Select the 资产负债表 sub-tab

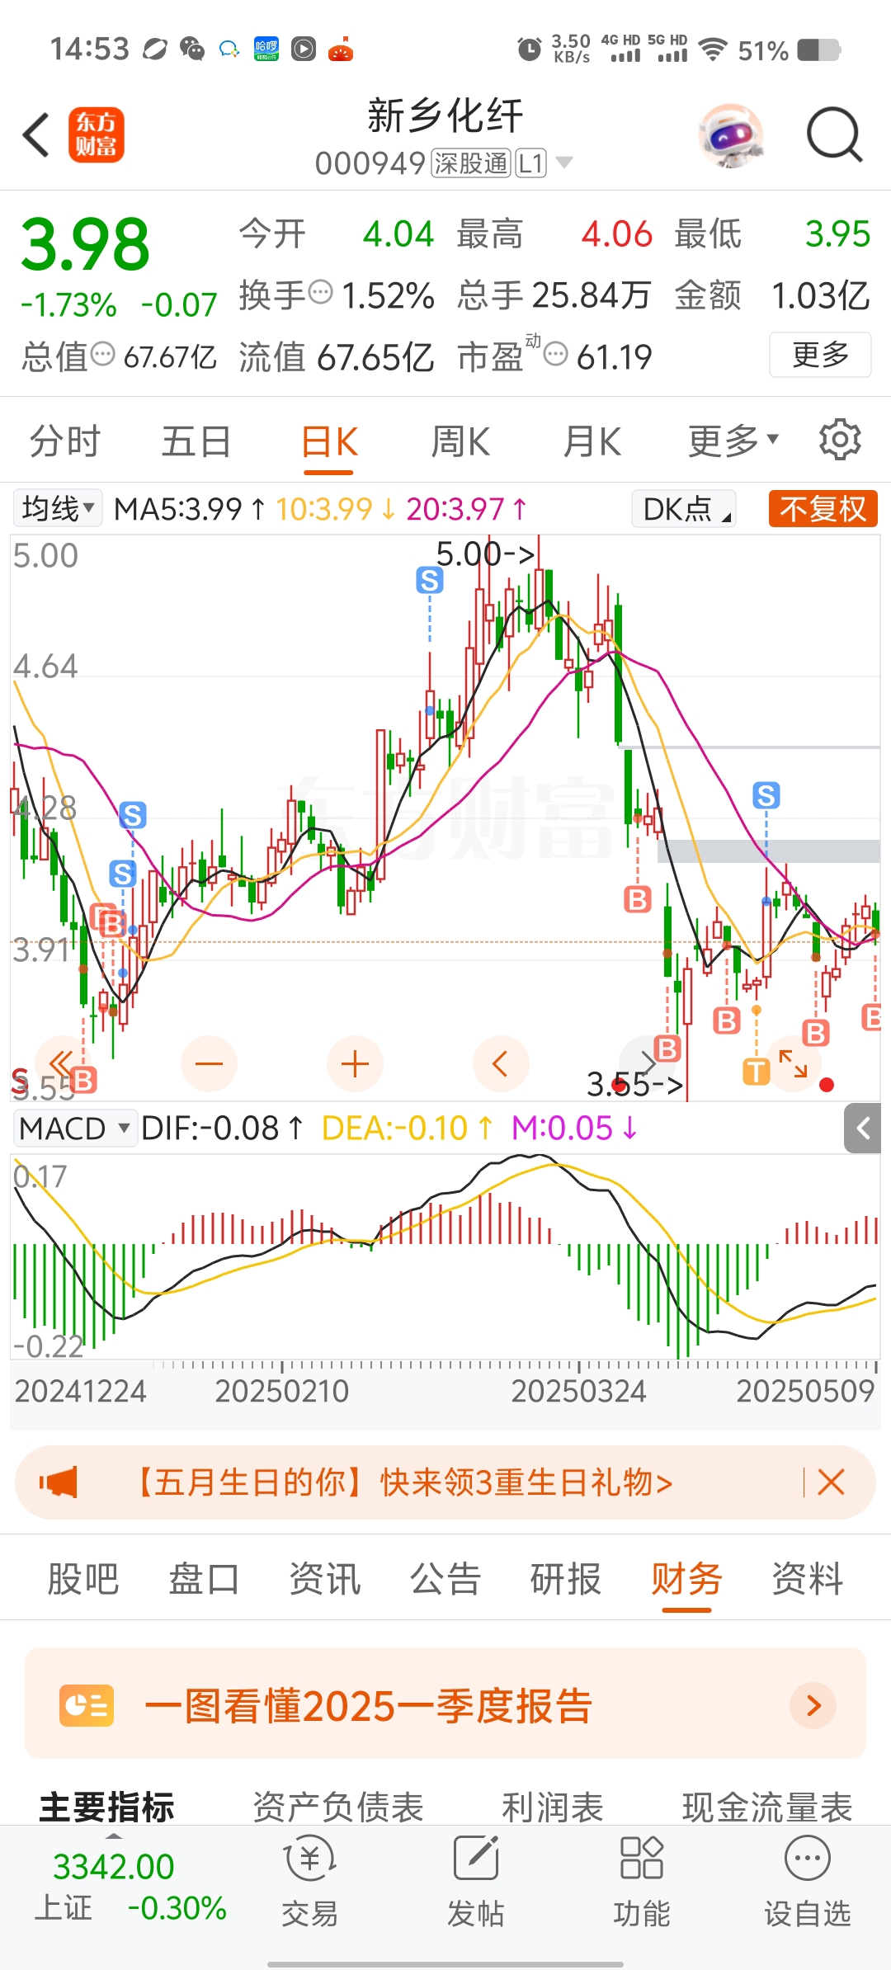point(337,1807)
